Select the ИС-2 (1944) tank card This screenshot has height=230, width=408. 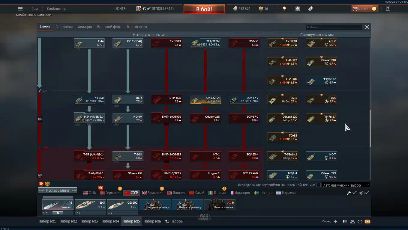(128, 43)
